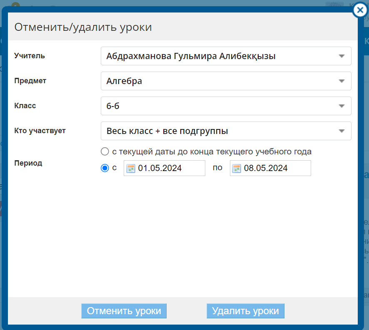Open calendar picker for start date

point(131,168)
